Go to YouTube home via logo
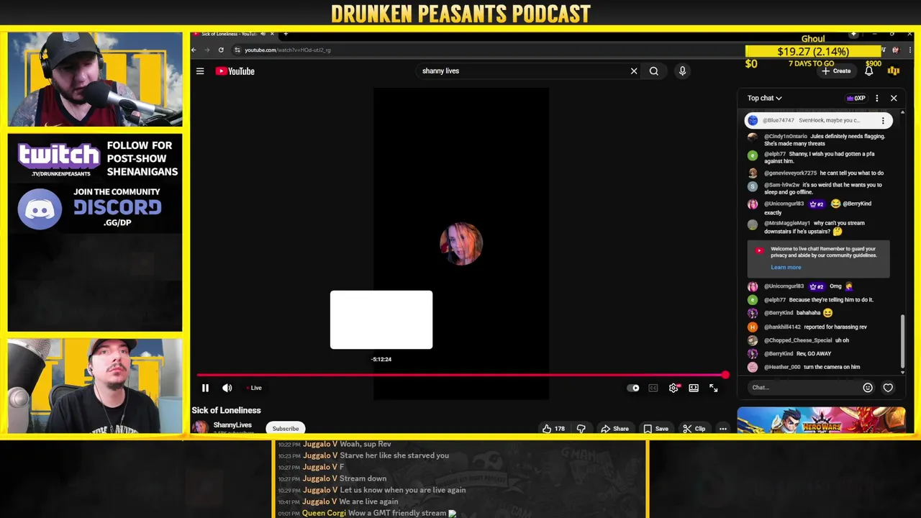The image size is (921, 518). 235,71
